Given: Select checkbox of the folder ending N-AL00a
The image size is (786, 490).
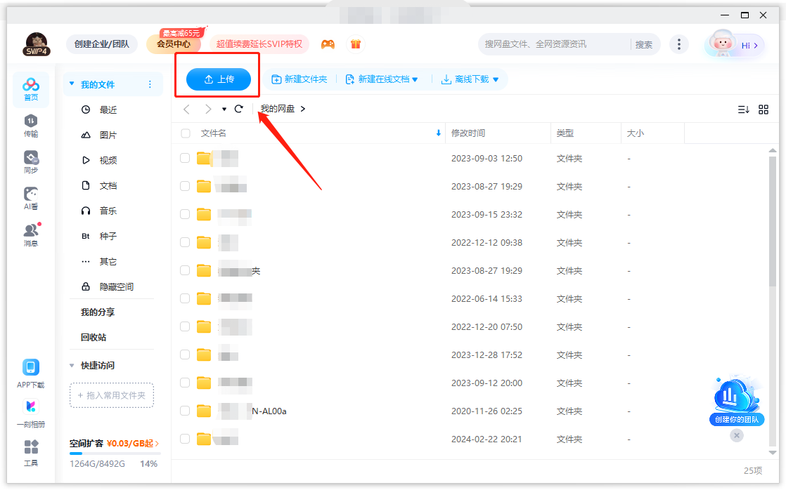Looking at the screenshot, I should pyautogui.click(x=185, y=411).
